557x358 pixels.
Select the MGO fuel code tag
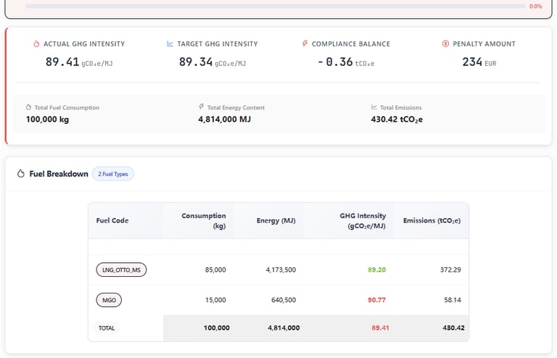point(107,299)
